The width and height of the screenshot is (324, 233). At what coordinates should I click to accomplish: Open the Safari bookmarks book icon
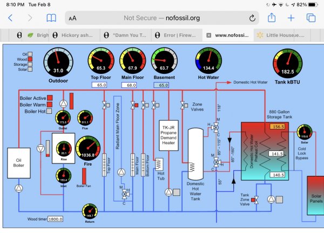[51, 18]
